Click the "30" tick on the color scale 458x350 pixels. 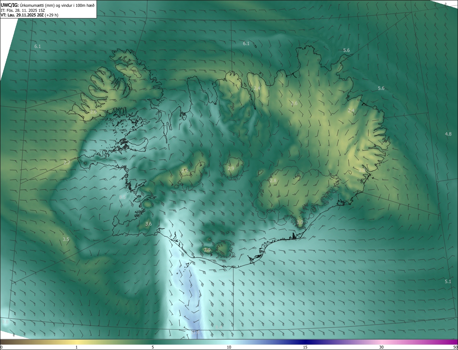381,347
